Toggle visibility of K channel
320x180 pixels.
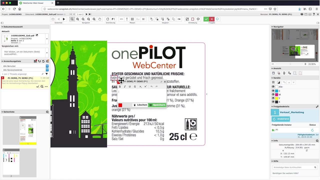273,102
